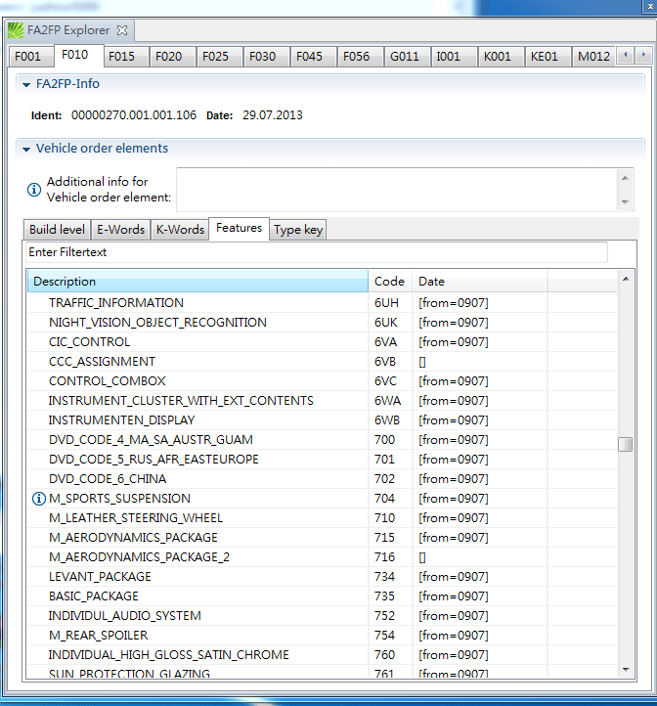Click the features table scroll up arrow

[626, 279]
